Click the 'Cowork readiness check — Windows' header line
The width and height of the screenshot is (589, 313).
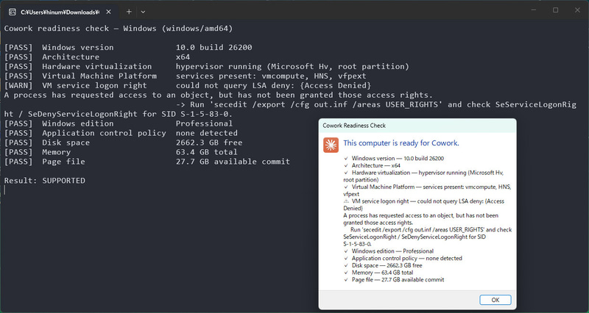click(119, 29)
